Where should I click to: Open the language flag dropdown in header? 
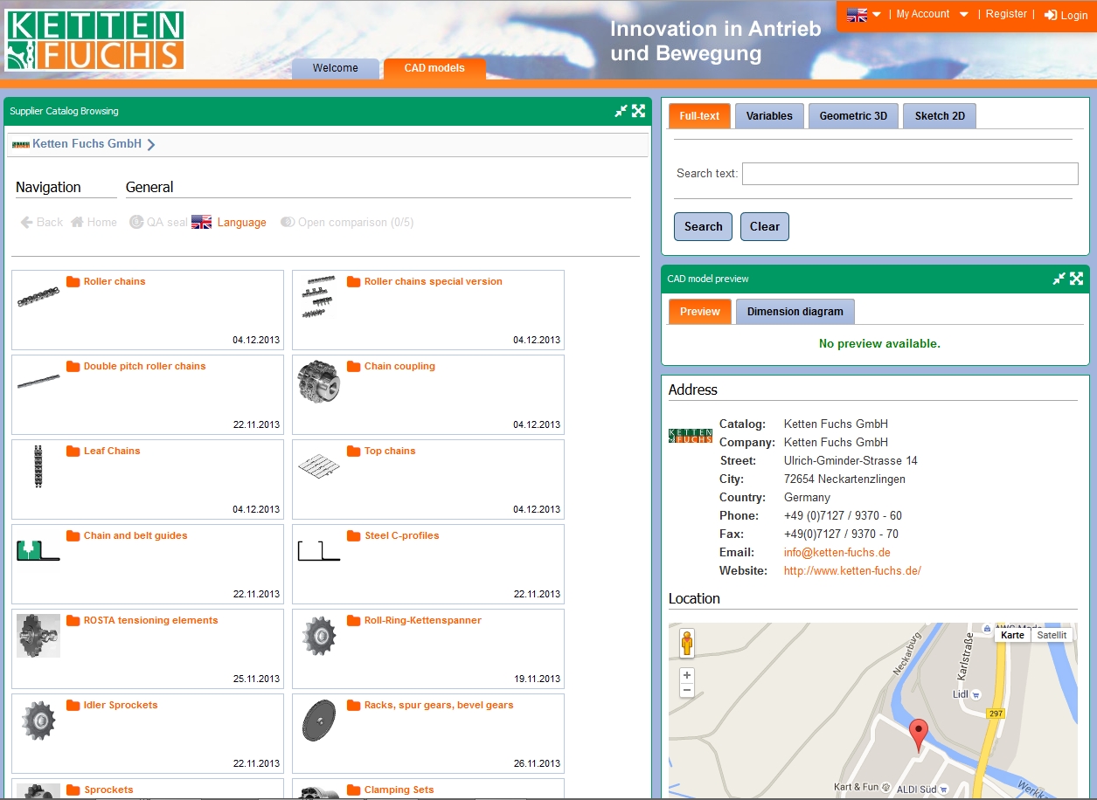click(864, 15)
